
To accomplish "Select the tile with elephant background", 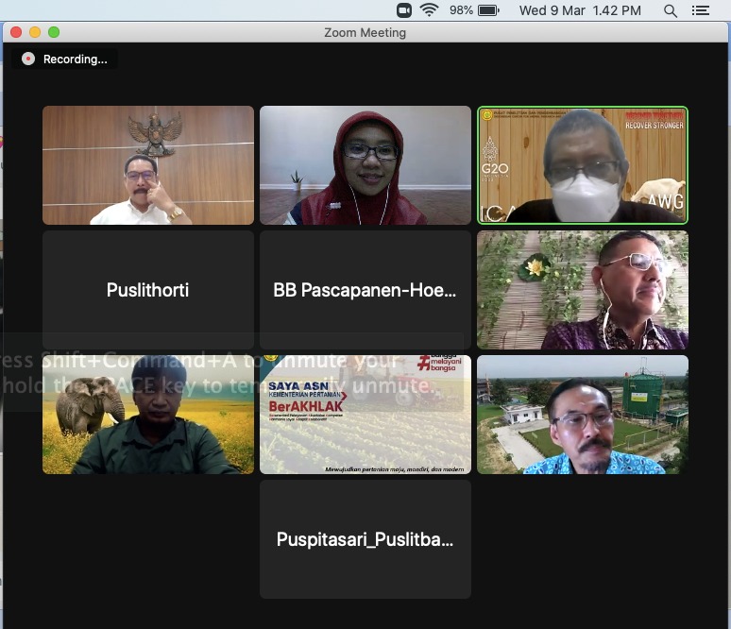I will click(148, 415).
